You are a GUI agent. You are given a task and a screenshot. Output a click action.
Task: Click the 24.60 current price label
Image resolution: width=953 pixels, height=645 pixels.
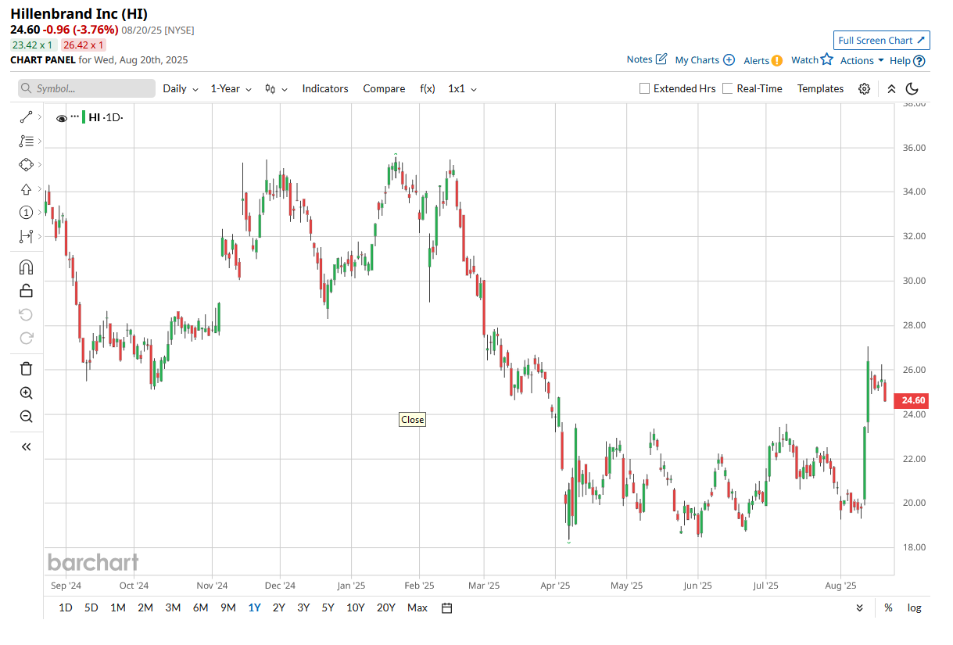click(913, 400)
